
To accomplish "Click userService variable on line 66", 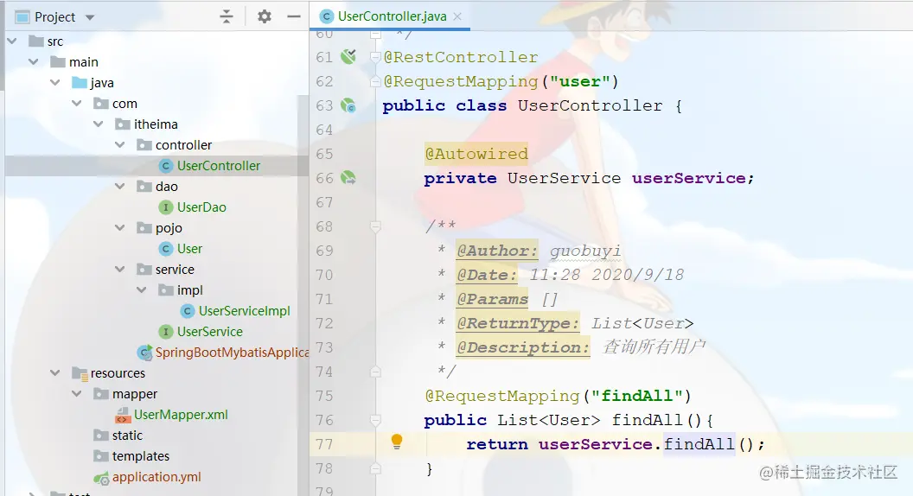I will point(688,178).
